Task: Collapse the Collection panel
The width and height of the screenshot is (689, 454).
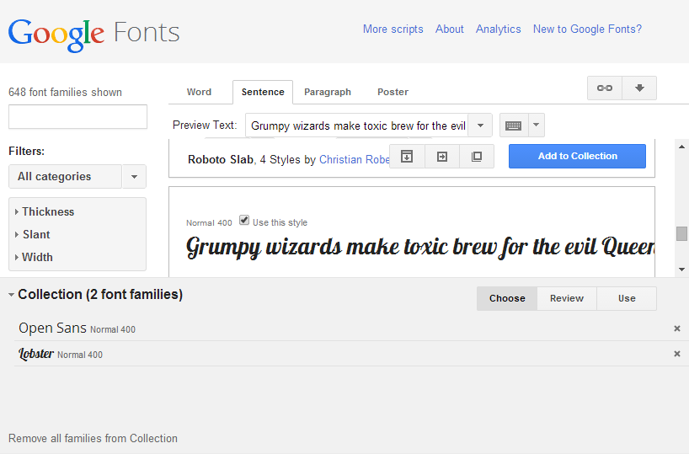Action: [11, 295]
